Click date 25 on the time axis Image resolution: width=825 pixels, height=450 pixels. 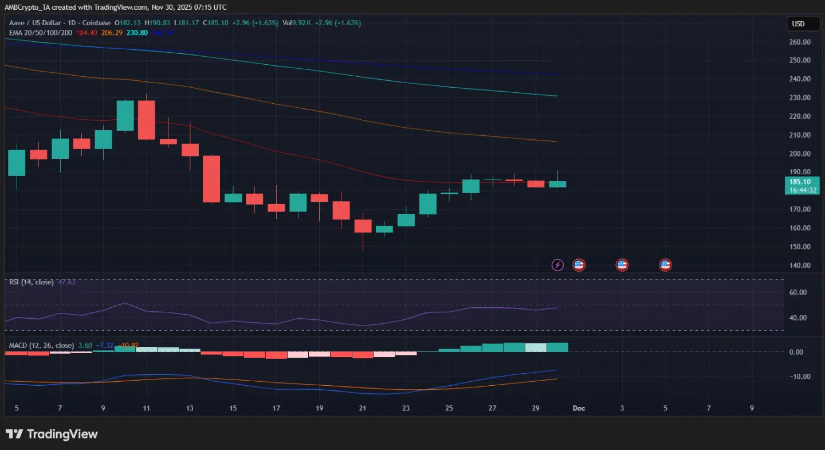449,409
